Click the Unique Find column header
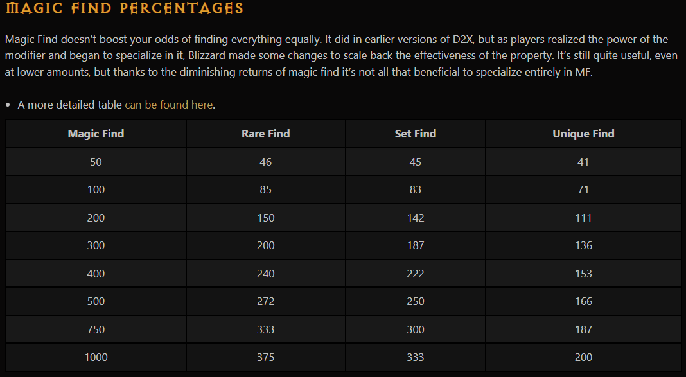 (583, 134)
